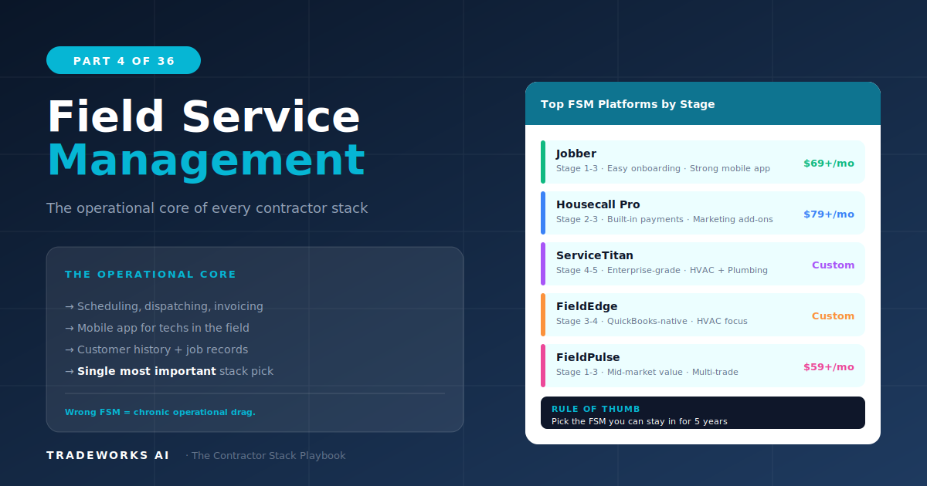Select the FieldEdge platform name
Screen dimensions: 927x486
click(587, 306)
